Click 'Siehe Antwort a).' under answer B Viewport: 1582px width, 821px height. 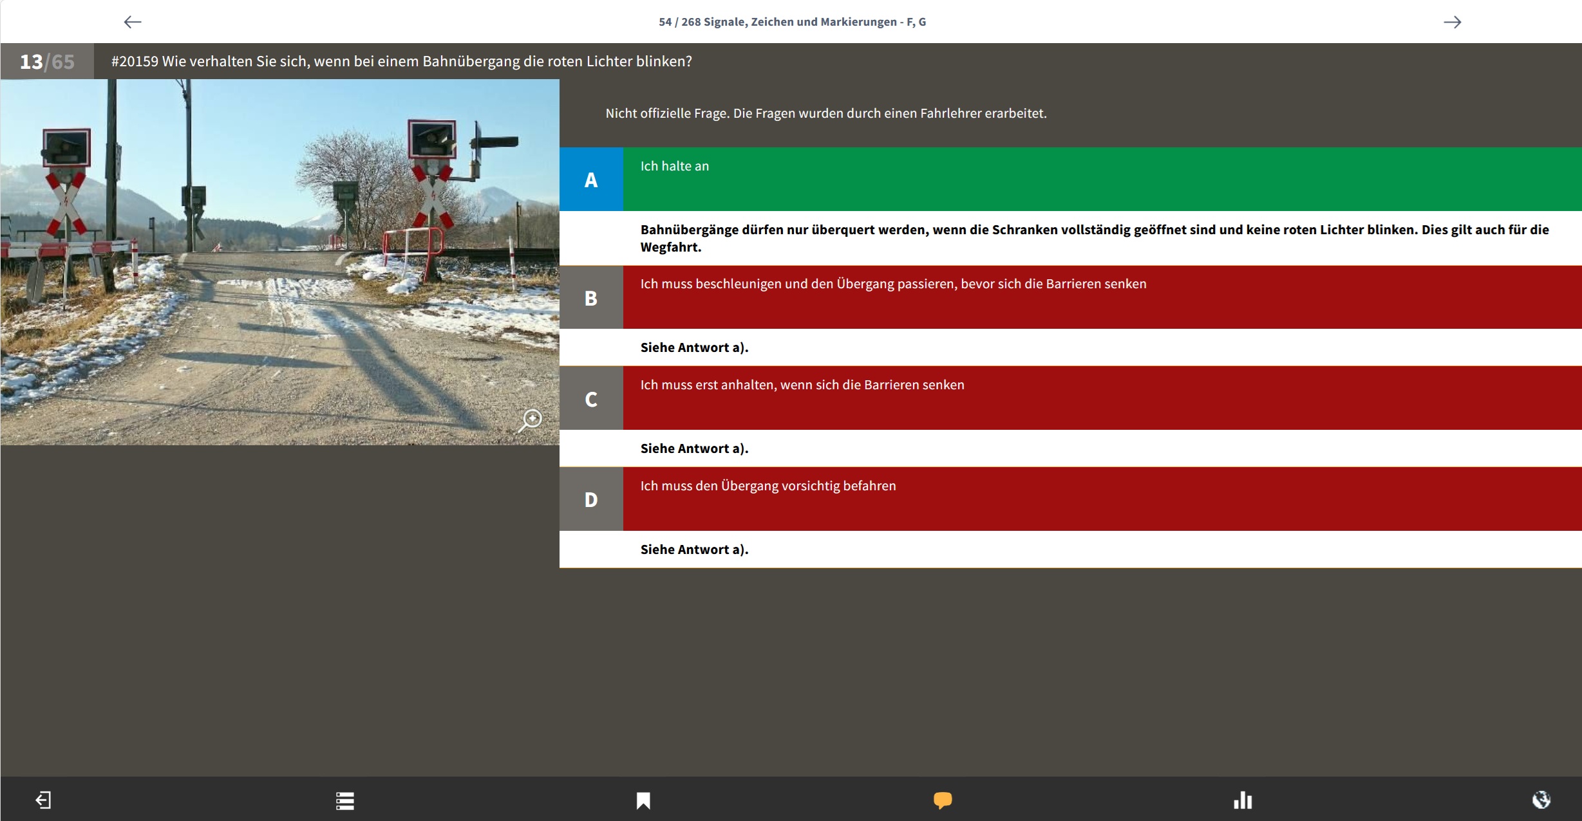694,347
